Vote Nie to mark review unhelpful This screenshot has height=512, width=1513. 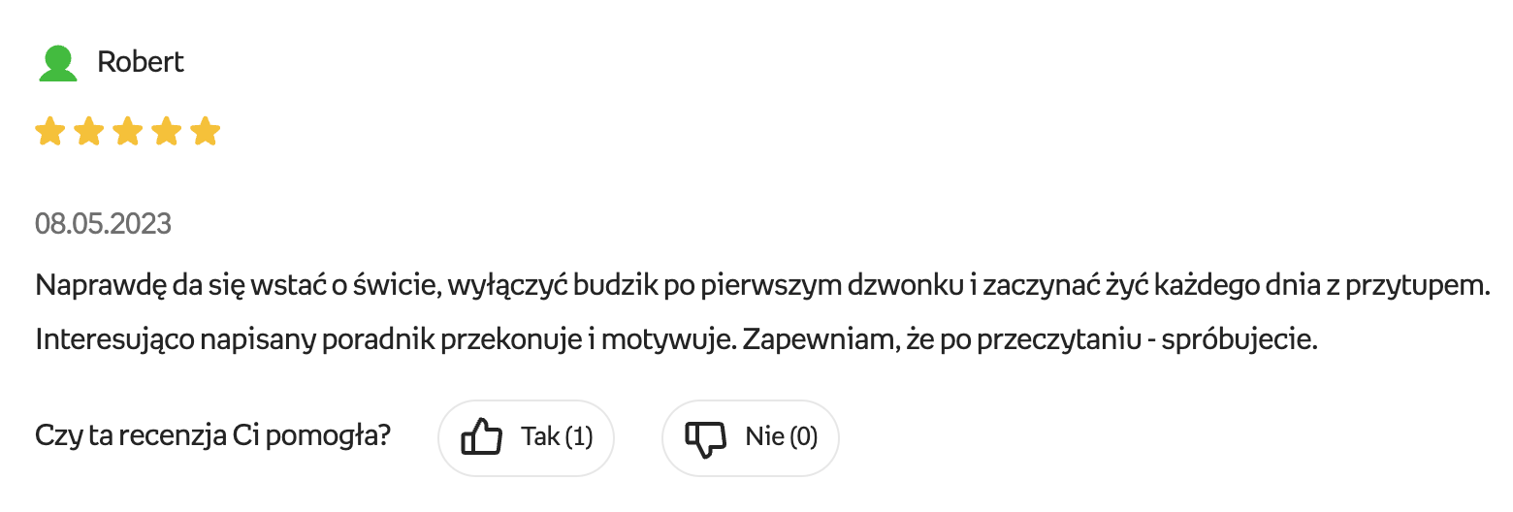coord(750,437)
